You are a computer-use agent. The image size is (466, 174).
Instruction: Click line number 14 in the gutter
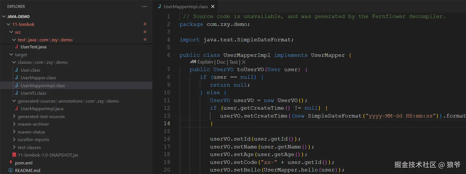coord(167,123)
